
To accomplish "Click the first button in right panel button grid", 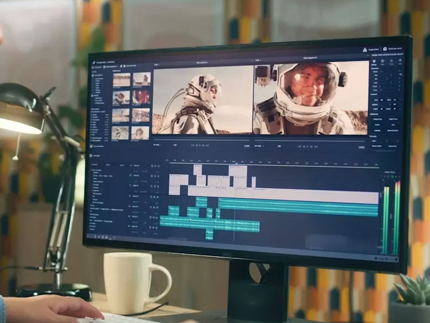I will 377,119.
